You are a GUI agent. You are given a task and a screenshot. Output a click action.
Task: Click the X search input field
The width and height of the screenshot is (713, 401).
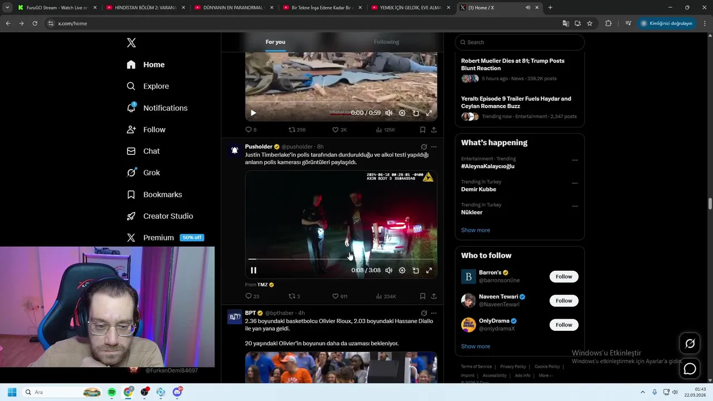520,42
